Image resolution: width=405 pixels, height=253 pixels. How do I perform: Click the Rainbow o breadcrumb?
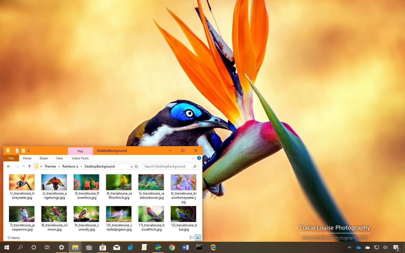70,166
